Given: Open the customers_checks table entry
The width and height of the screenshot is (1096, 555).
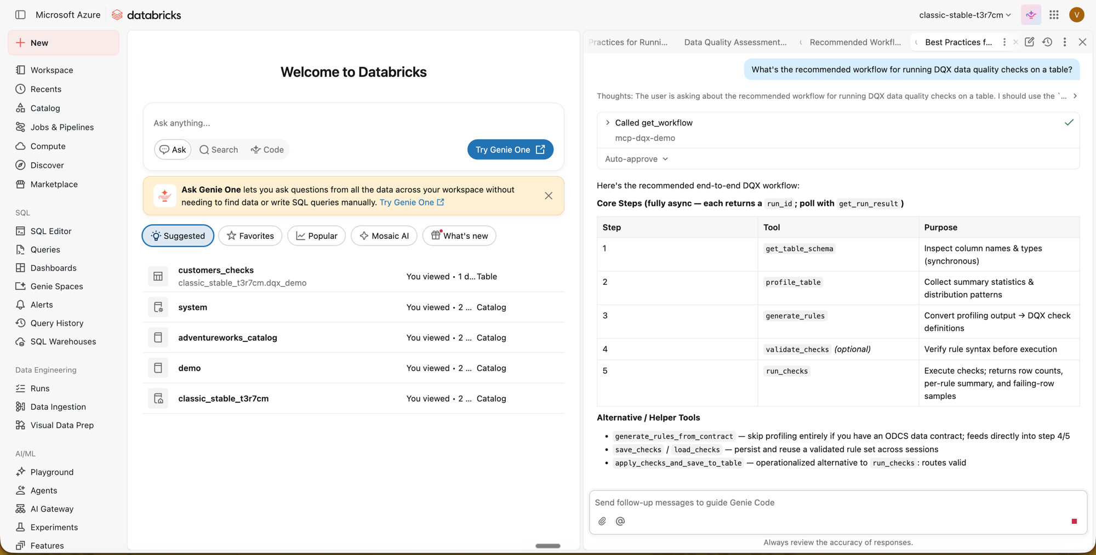Looking at the screenshot, I should [353, 276].
